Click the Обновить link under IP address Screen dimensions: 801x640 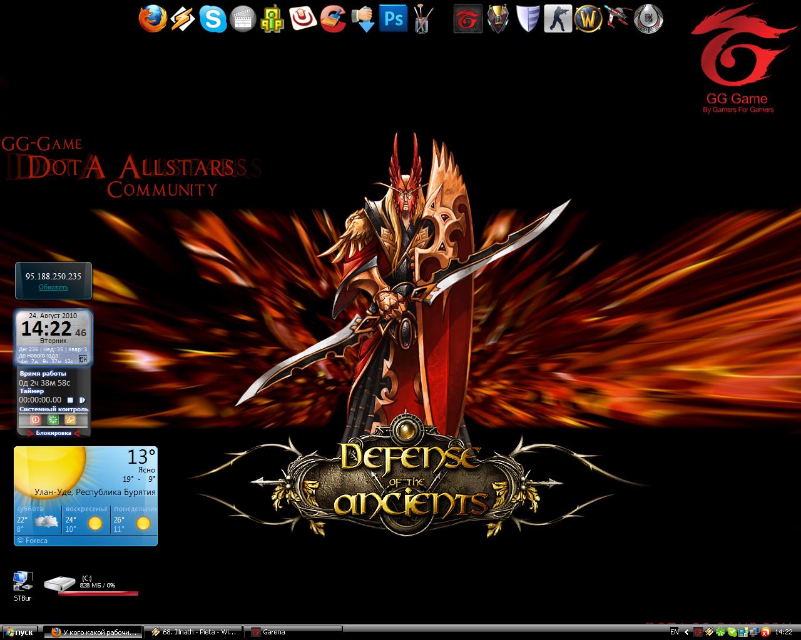point(53,287)
